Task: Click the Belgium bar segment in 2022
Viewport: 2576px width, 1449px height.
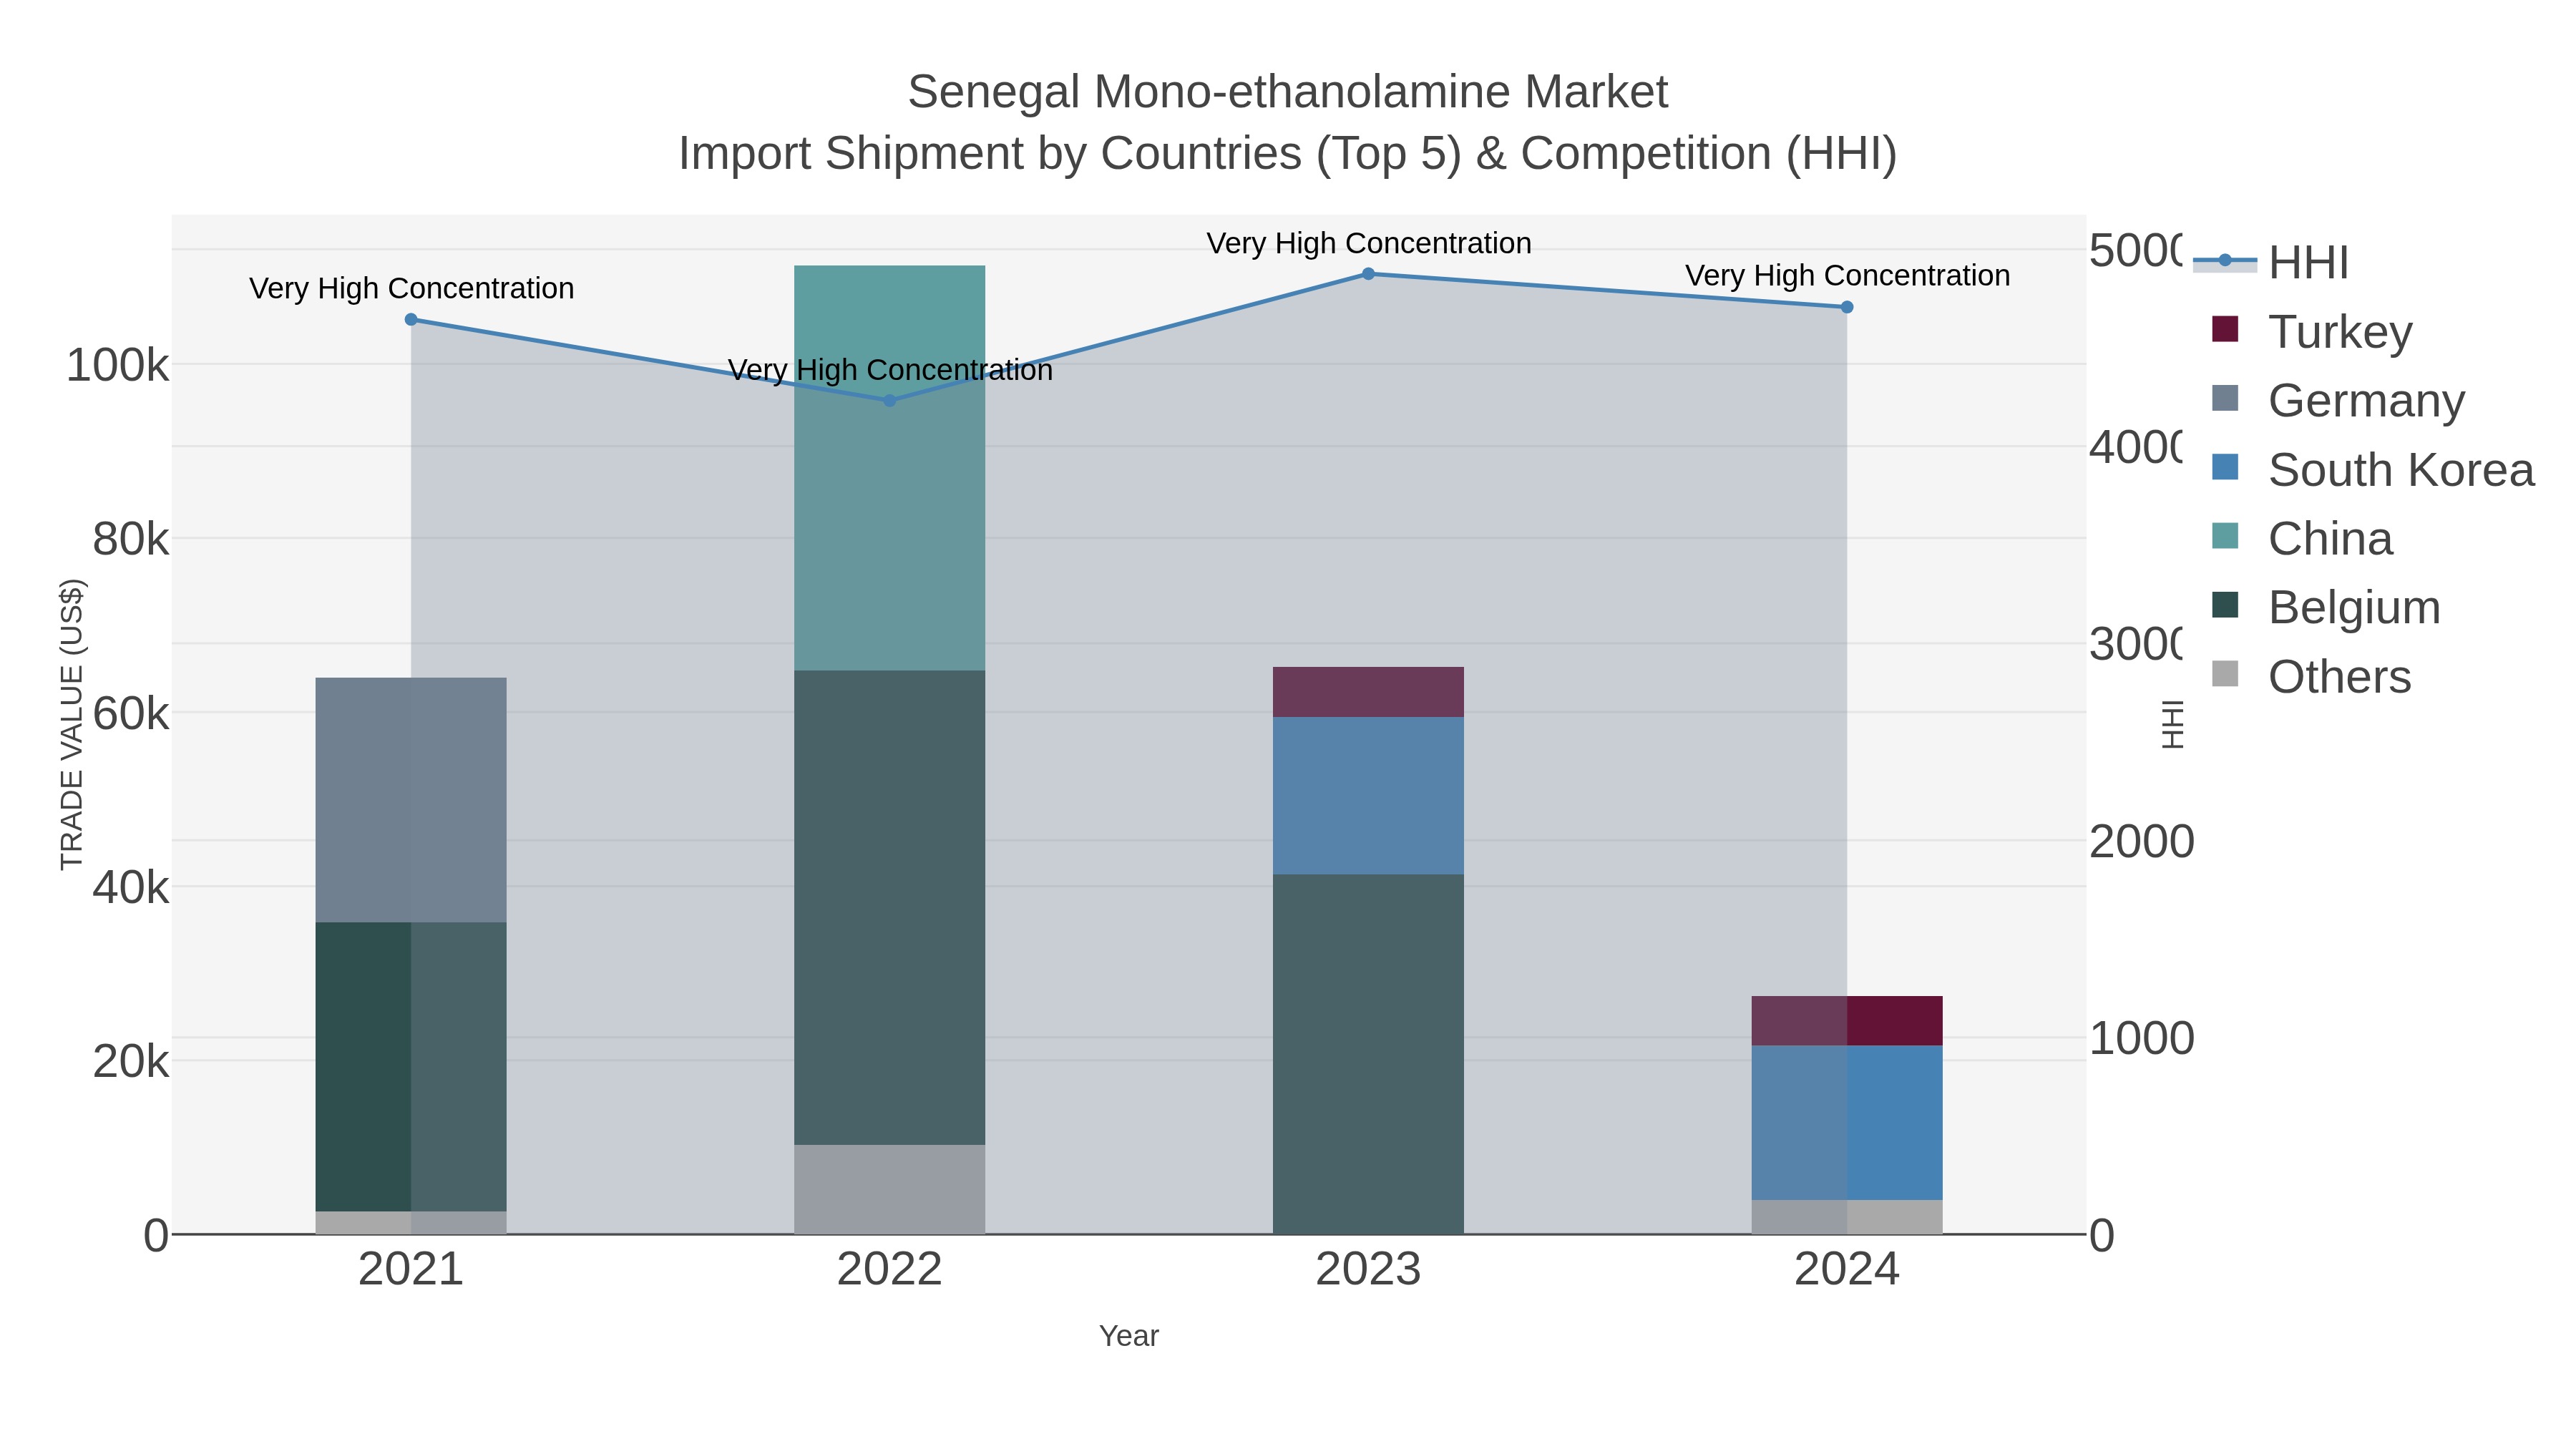Action: (889, 908)
